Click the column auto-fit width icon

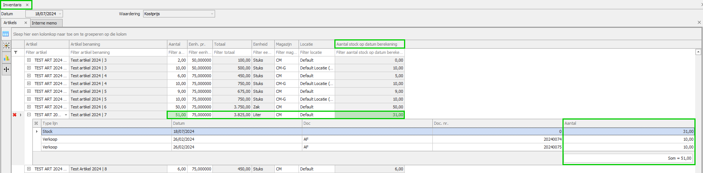coord(6,69)
